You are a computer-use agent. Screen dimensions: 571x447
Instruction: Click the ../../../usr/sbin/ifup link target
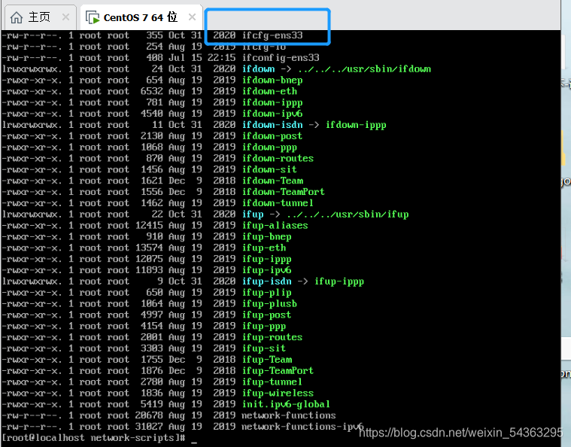tap(348, 214)
